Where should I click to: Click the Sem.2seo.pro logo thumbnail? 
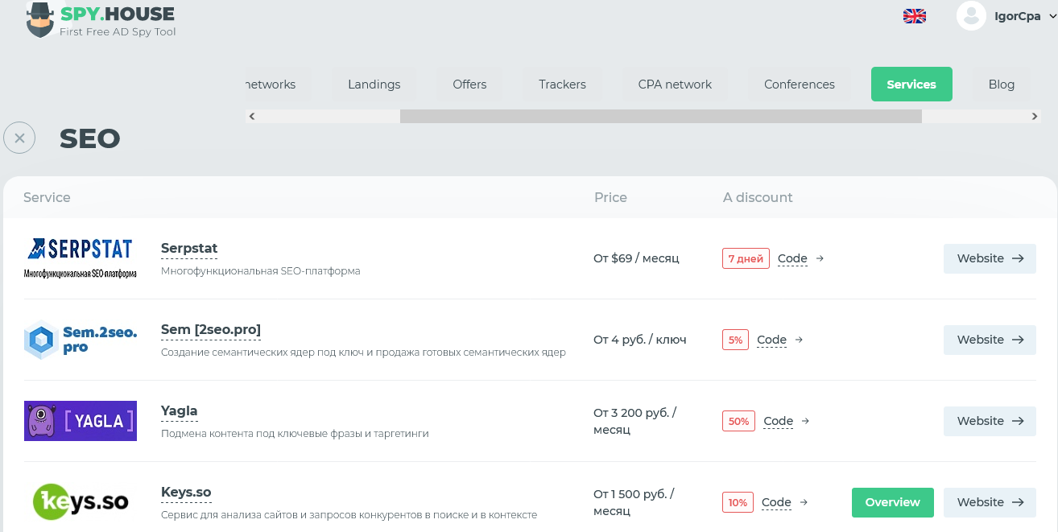pos(81,340)
